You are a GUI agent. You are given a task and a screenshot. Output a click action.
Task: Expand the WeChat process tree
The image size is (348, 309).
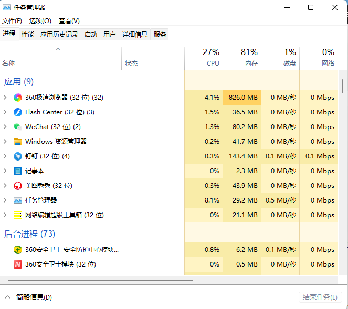pos(5,127)
